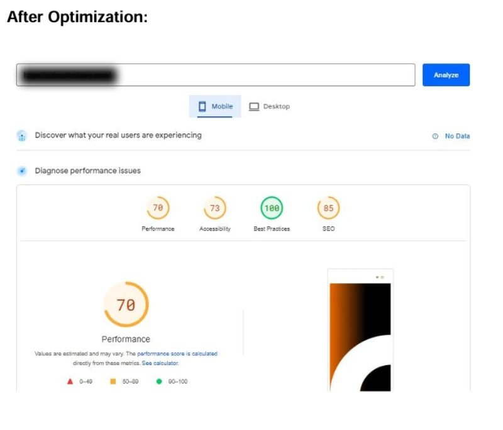Image resolution: width=503 pixels, height=430 pixels.
Task: Click the green circle 90–100 legend icon
Action: [159, 382]
